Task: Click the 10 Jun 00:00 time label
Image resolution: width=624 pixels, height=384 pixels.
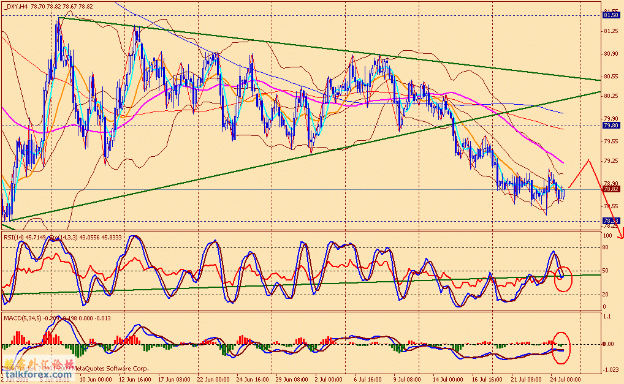Action: [96, 379]
